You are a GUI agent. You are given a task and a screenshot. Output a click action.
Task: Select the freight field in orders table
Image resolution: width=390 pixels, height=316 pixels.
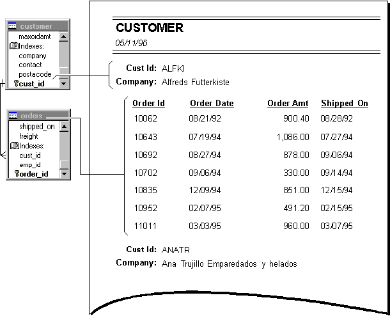pyautogui.click(x=29, y=136)
